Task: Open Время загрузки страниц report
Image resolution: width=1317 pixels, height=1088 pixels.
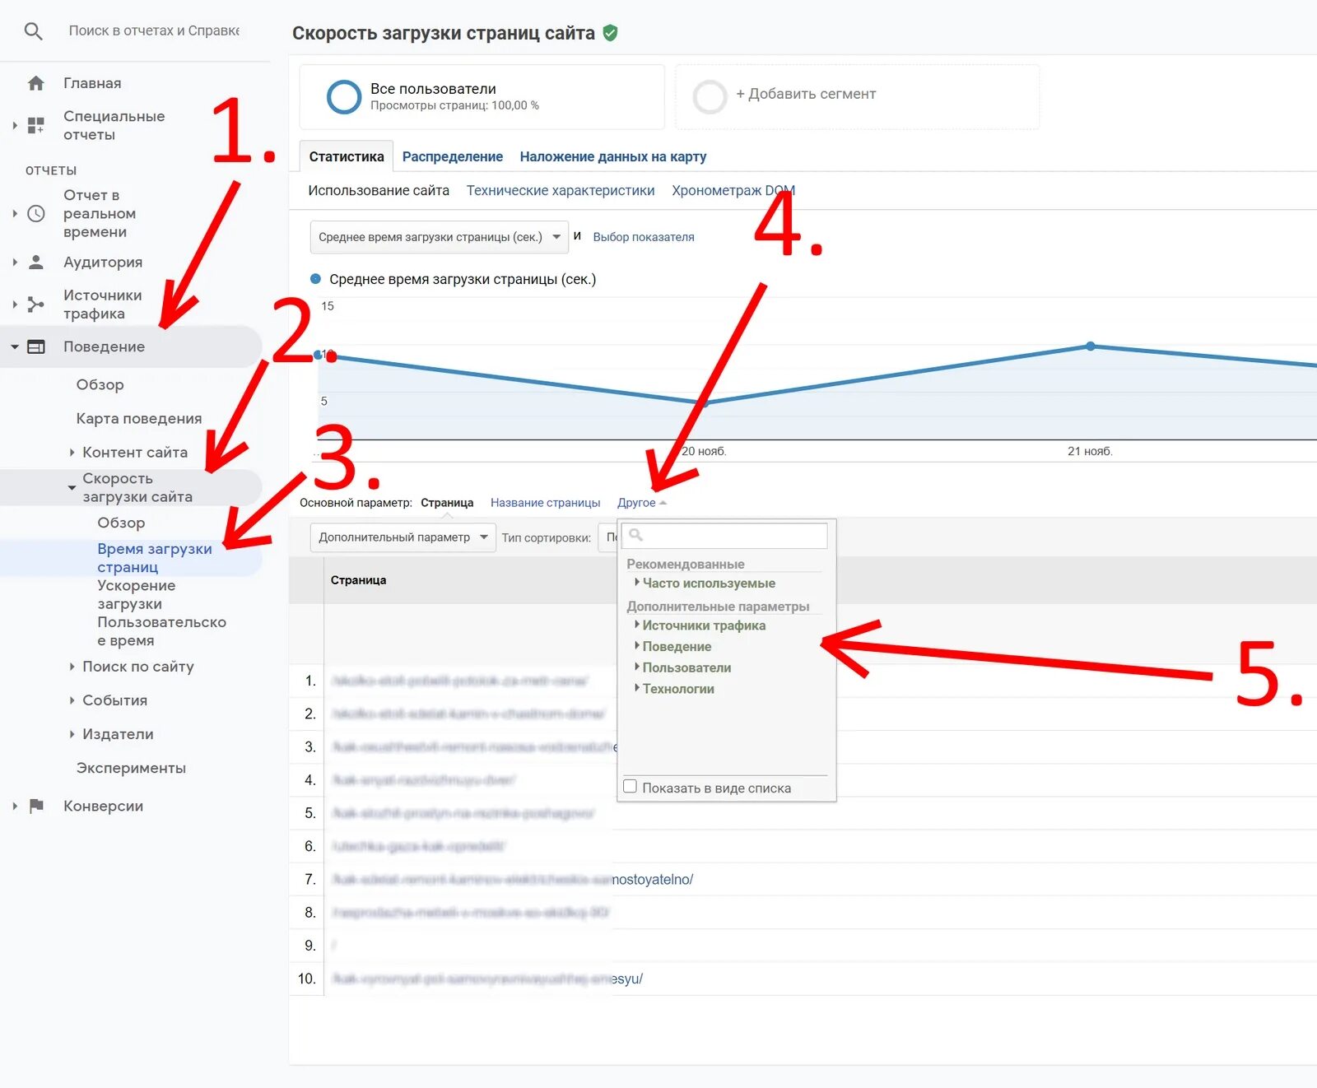Action: 154,558
